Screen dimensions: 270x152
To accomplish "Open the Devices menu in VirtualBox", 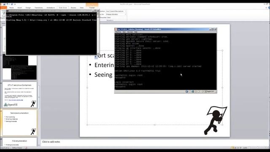I will pos(130,32).
